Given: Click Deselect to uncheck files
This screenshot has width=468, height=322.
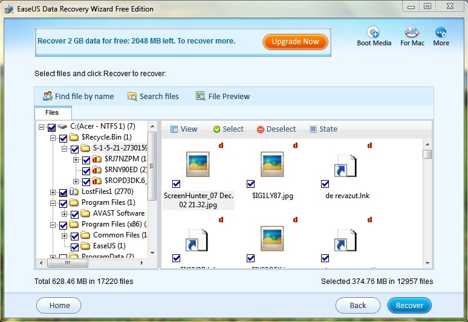Looking at the screenshot, I should tap(276, 129).
